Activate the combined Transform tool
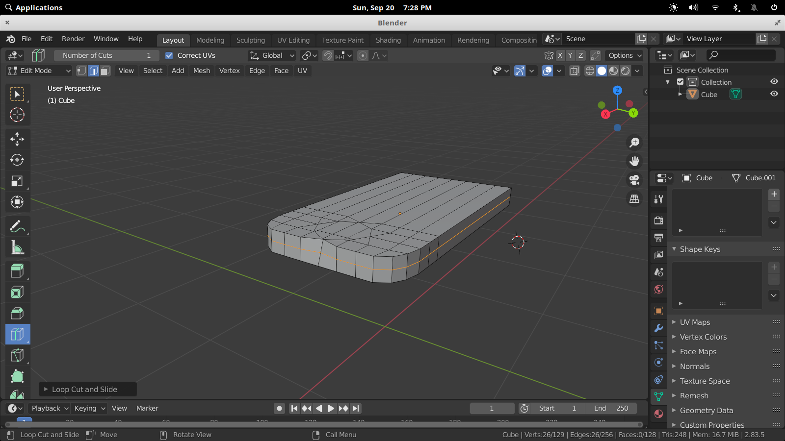This screenshot has height=441, width=785. [17, 202]
